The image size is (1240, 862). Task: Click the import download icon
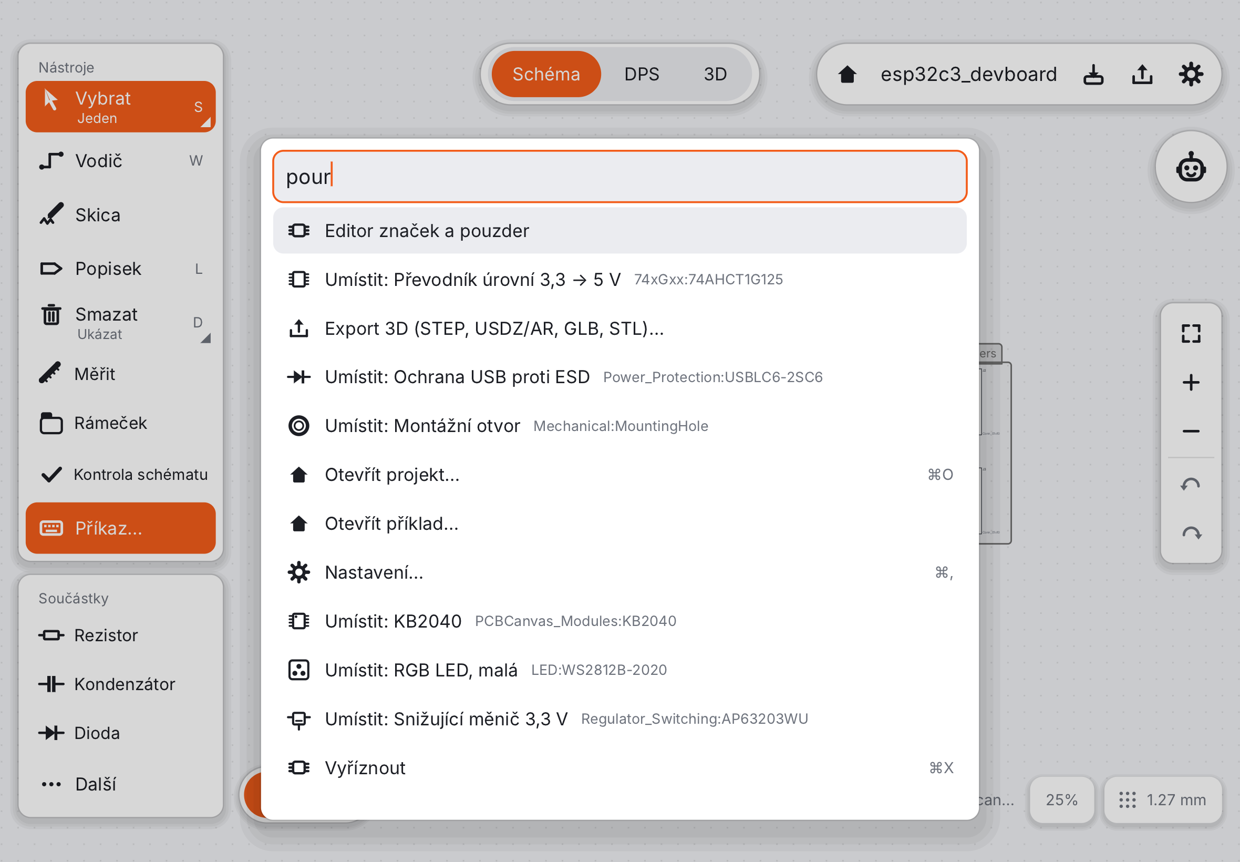coord(1094,75)
